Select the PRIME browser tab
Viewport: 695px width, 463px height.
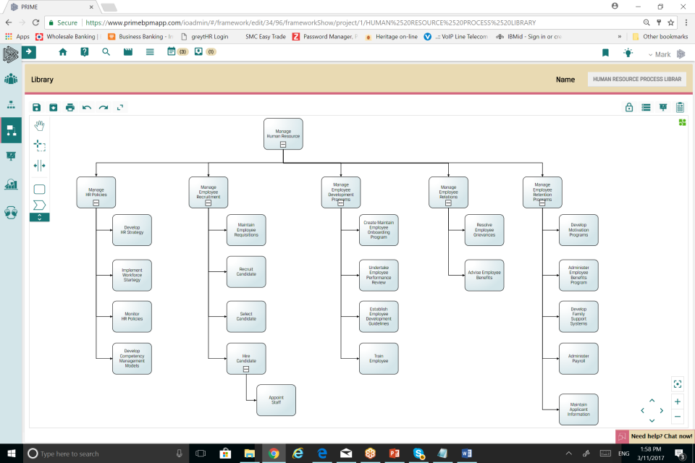click(x=43, y=7)
